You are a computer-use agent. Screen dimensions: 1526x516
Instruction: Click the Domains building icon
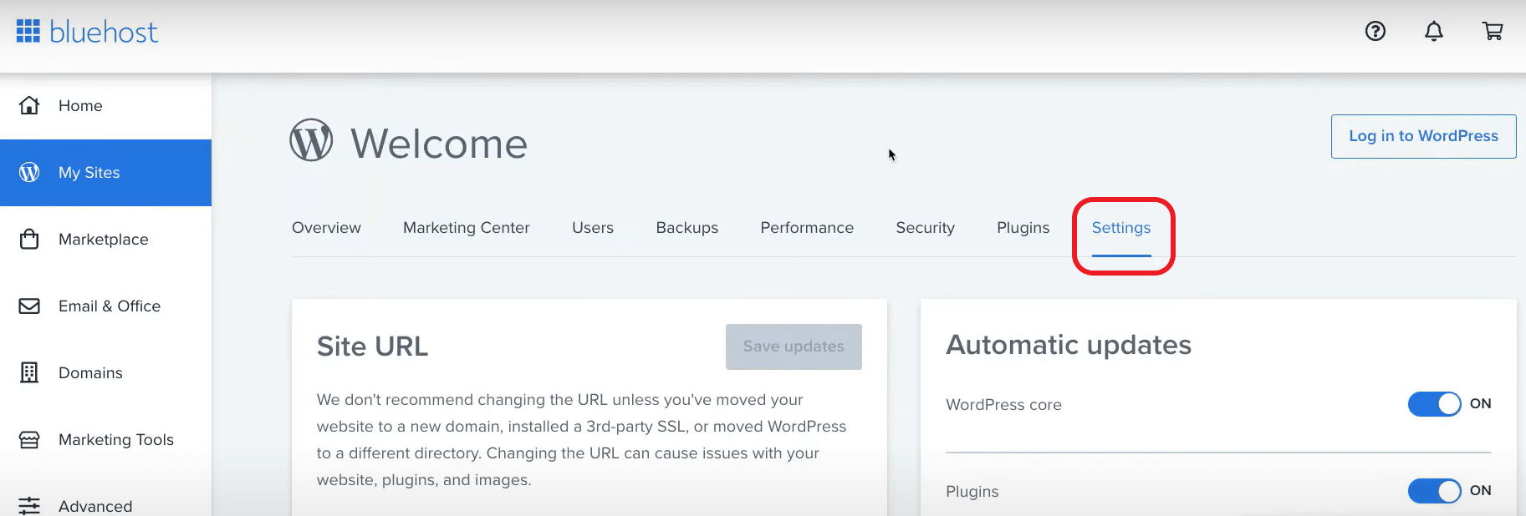[x=29, y=372]
